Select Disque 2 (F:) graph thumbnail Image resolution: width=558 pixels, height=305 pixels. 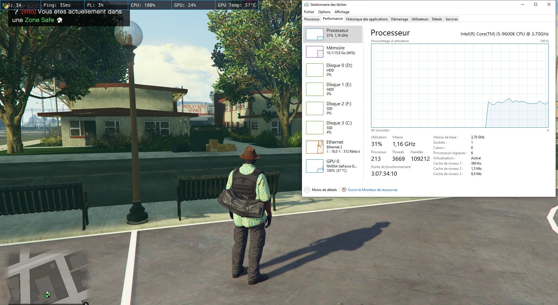[x=315, y=108]
